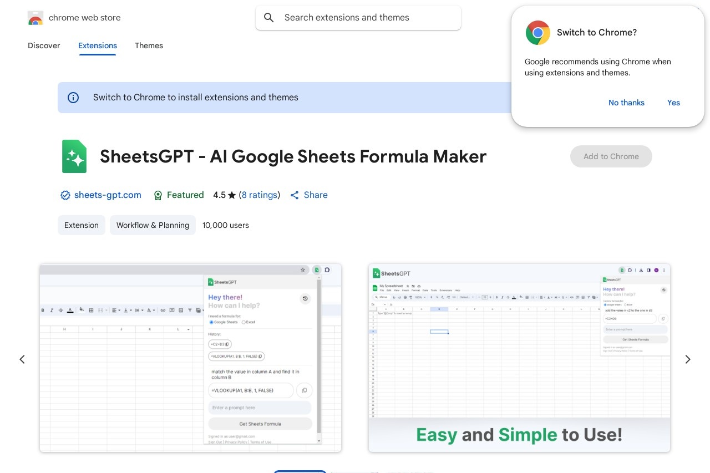Open the sheets-gpt.com link
This screenshot has width=710, height=473.
pyautogui.click(x=108, y=195)
